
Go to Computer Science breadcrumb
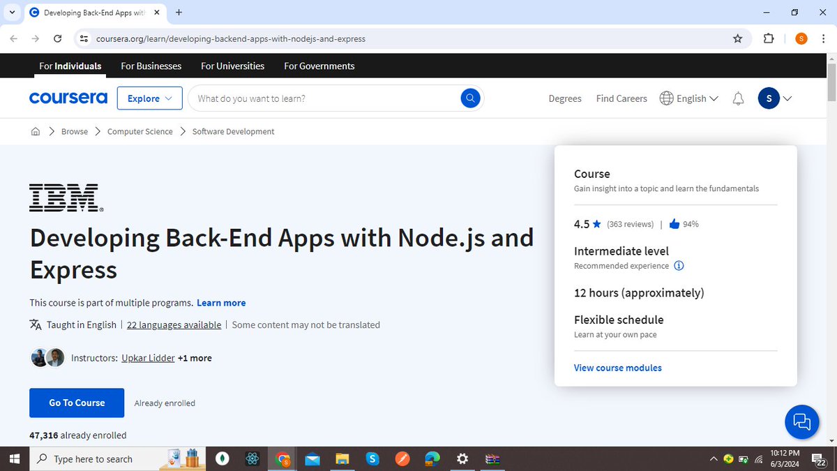pos(139,131)
